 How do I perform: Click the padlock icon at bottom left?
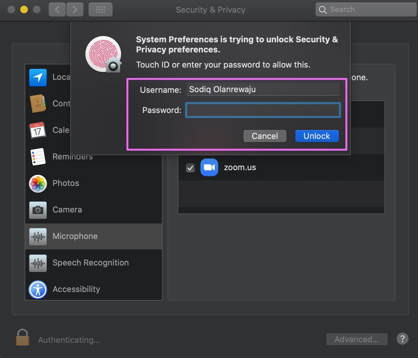click(x=22, y=337)
